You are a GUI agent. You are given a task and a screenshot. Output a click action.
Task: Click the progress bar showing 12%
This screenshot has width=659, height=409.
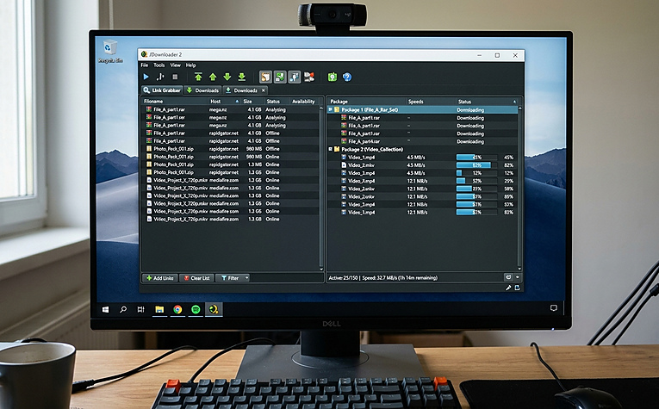(476, 173)
